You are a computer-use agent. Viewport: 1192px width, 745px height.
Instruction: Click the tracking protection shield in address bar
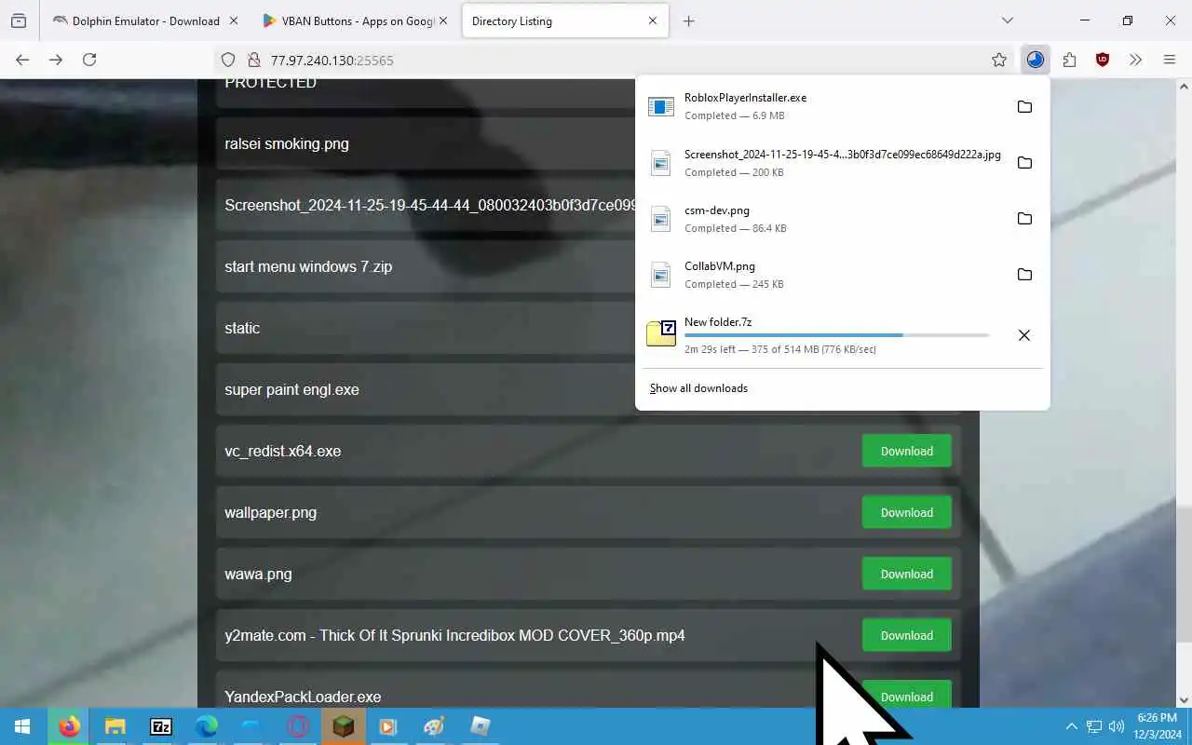click(228, 60)
